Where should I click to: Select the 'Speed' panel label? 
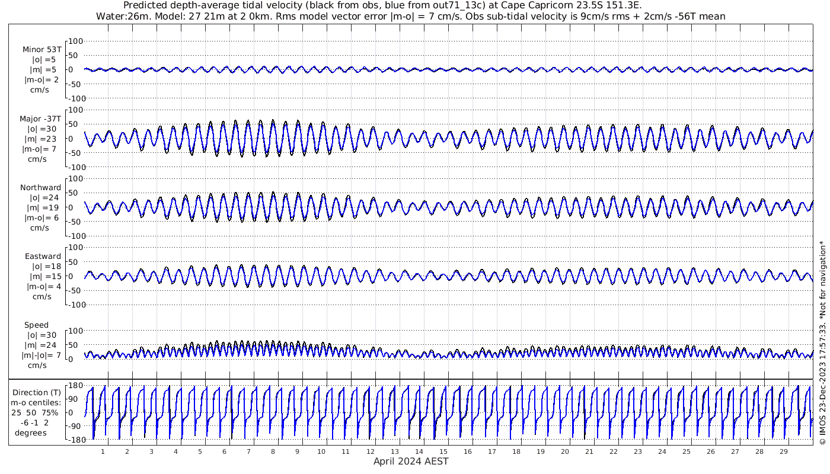click(x=36, y=325)
